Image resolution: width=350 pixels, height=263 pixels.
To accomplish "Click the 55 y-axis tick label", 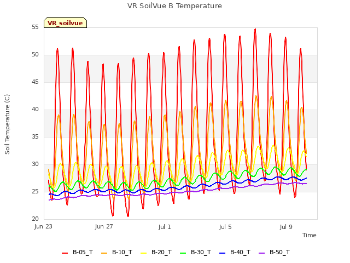I will coord(35,27).
